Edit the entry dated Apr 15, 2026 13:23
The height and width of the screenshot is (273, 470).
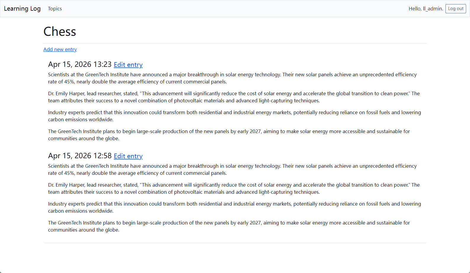tap(128, 64)
